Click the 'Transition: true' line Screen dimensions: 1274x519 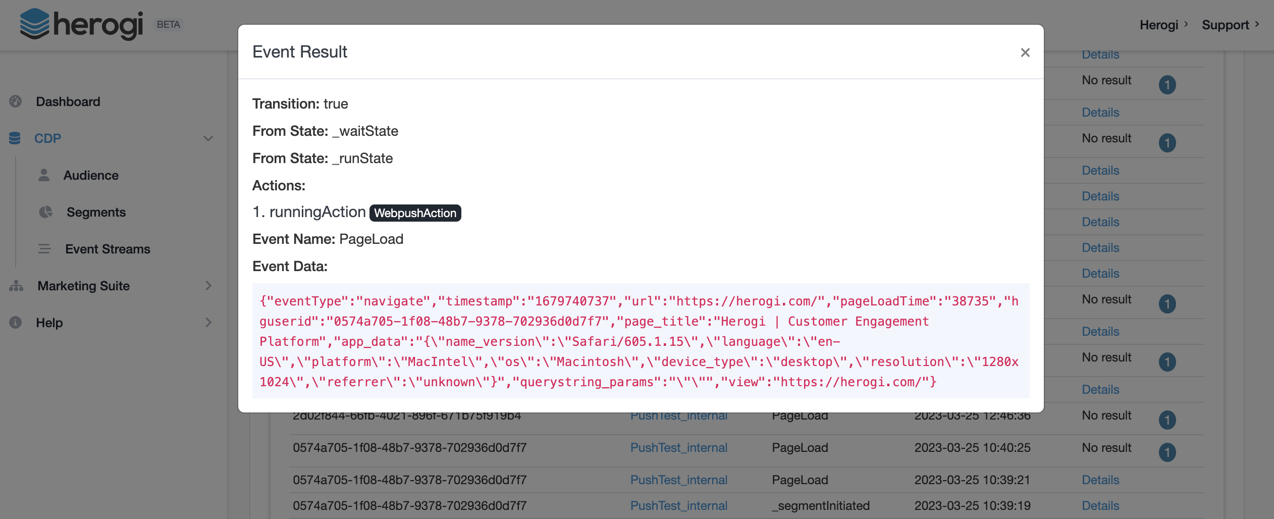[x=300, y=104]
